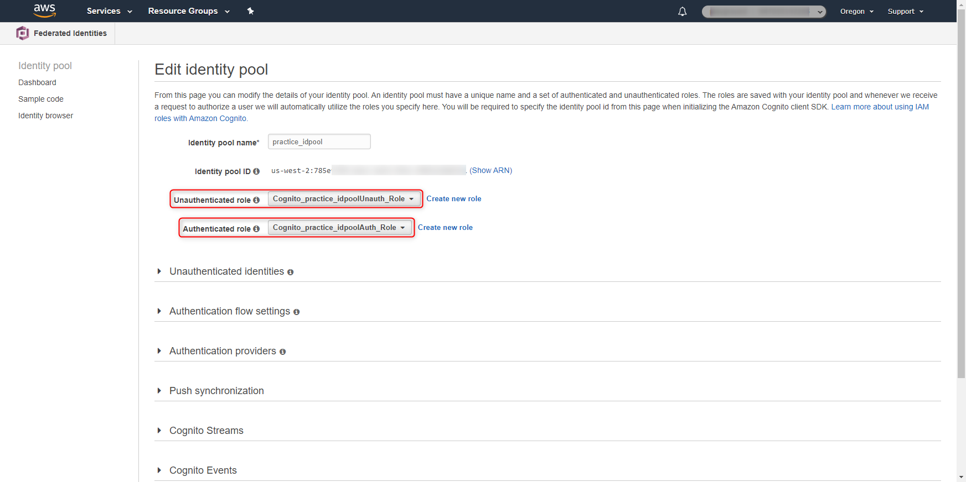Click the identity pool ID value us-west-2:785e

(301, 171)
